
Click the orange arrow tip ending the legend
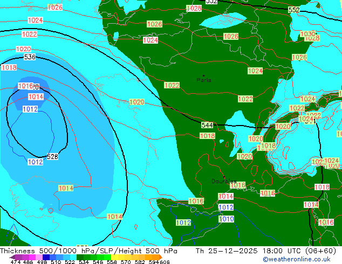coord(161,257)
